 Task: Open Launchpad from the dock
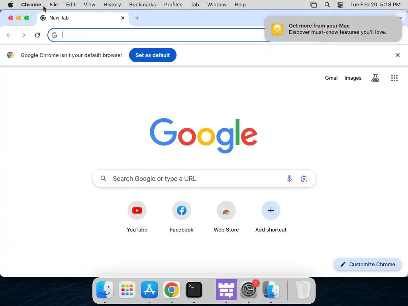pos(127,290)
